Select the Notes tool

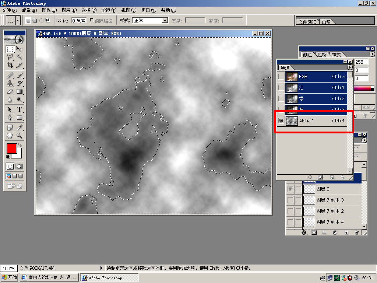[10, 127]
